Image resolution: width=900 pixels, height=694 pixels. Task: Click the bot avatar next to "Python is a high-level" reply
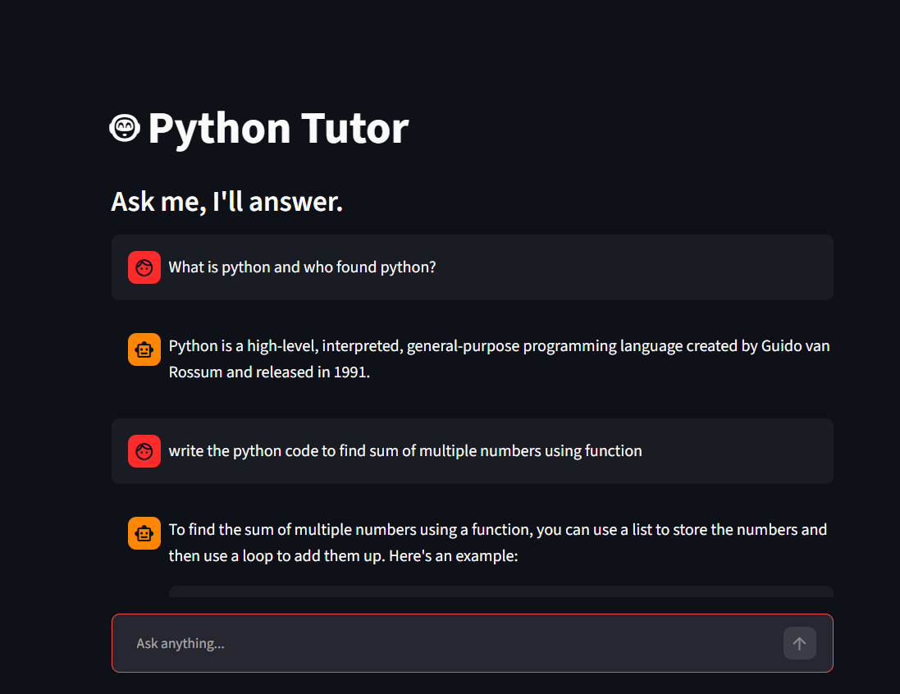(144, 349)
